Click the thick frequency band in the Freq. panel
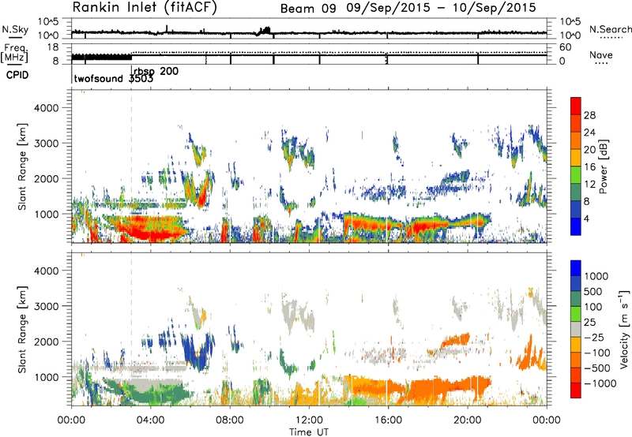This screenshot has width=632, height=437. coord(102,57)
